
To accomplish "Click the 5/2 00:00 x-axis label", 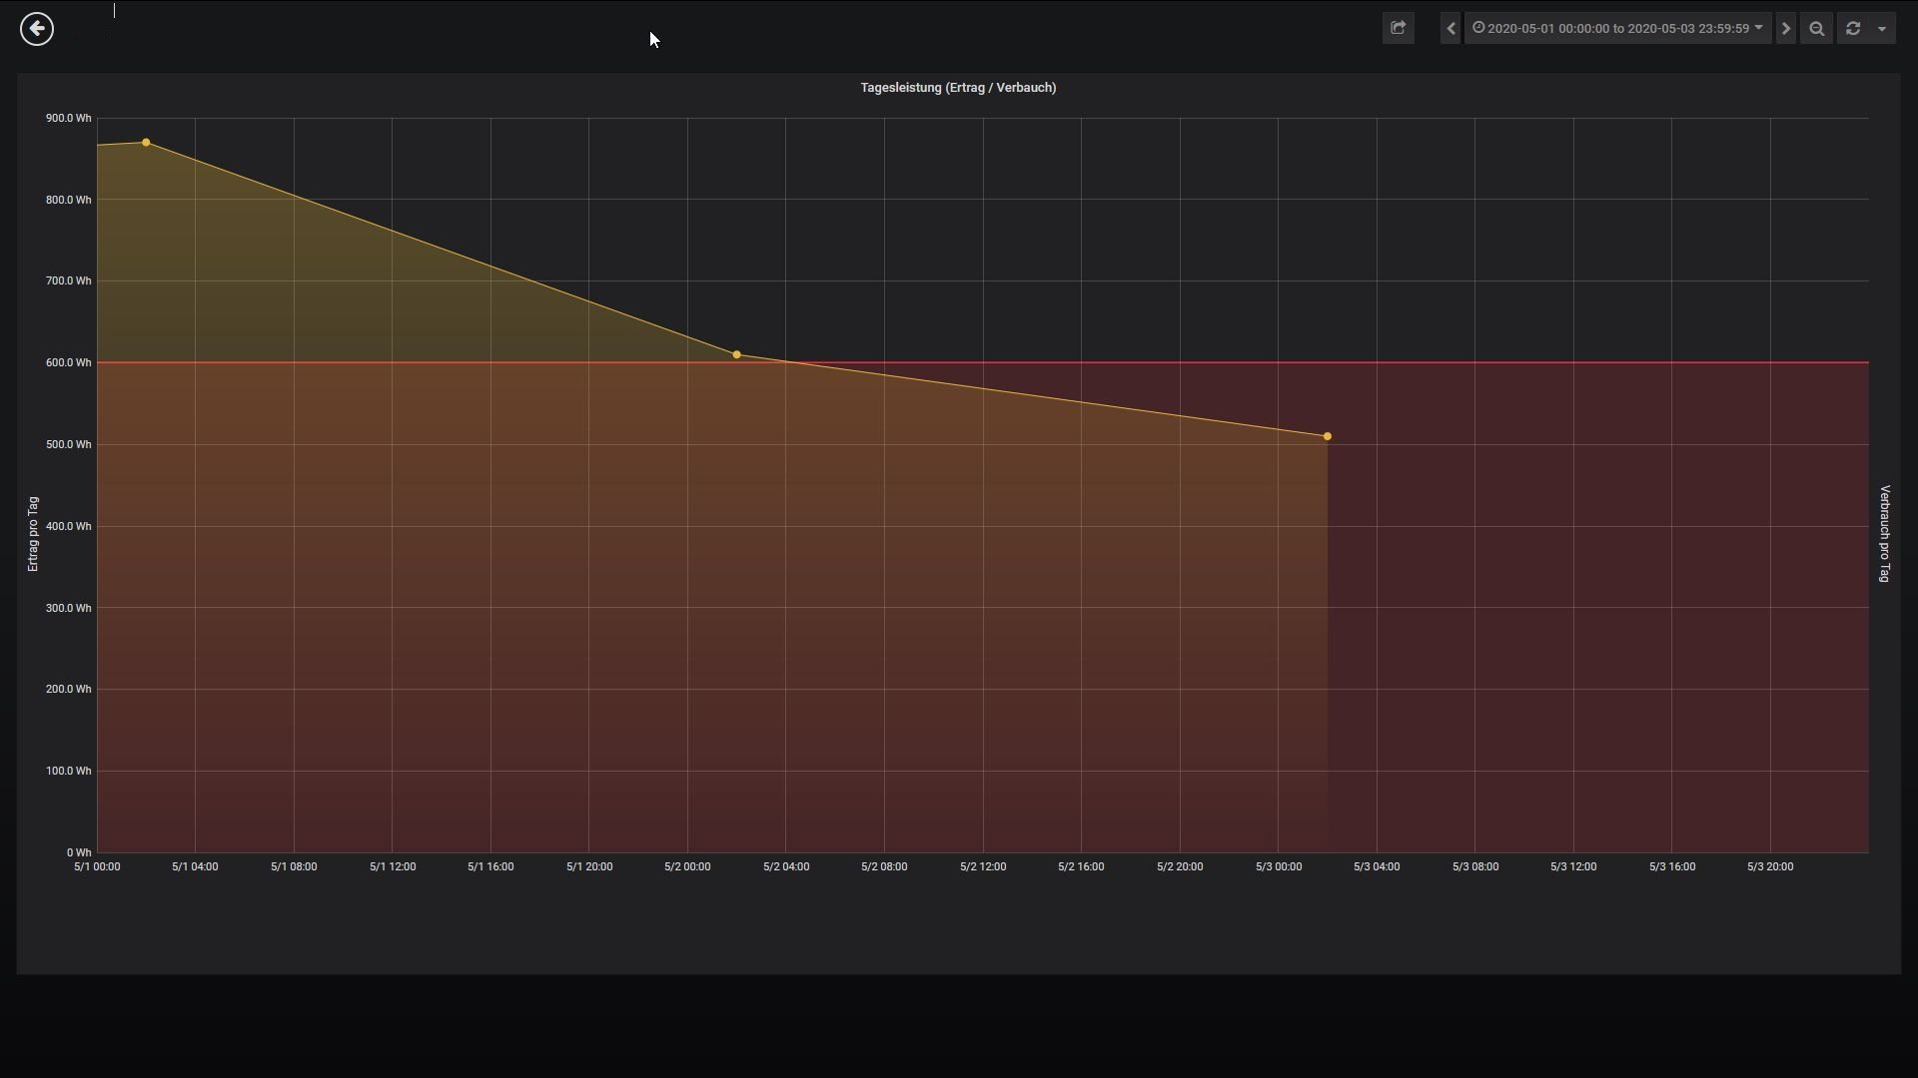I will (x=687, y=866).
